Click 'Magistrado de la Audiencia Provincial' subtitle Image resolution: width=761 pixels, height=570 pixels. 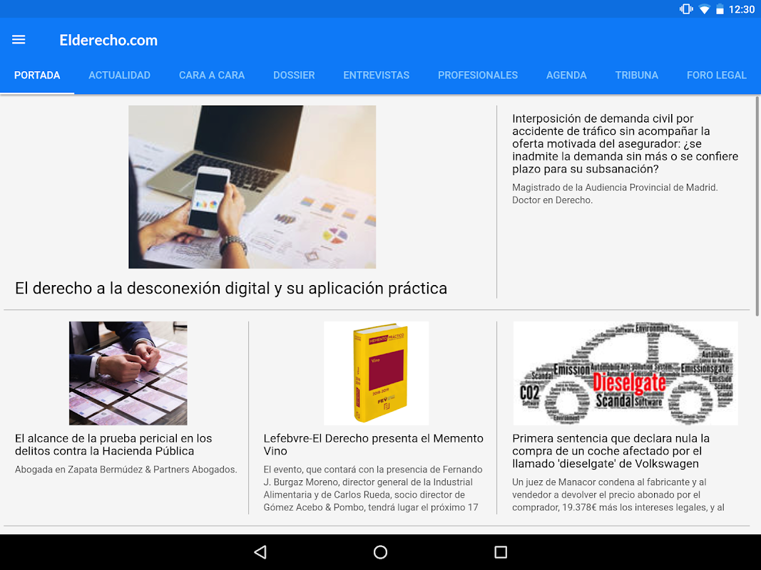pos(615,193)
